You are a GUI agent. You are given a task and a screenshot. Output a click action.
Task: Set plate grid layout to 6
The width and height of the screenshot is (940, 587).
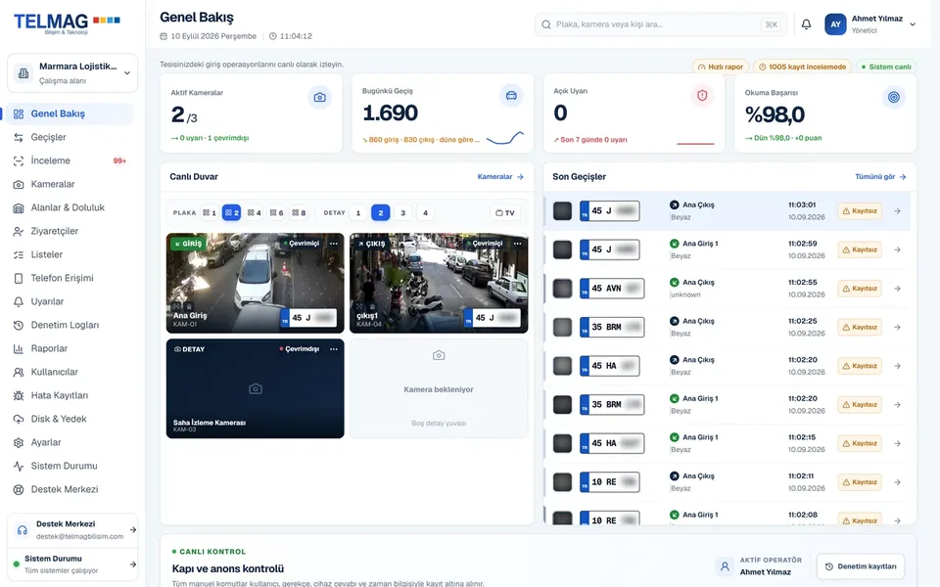(276, 212)
